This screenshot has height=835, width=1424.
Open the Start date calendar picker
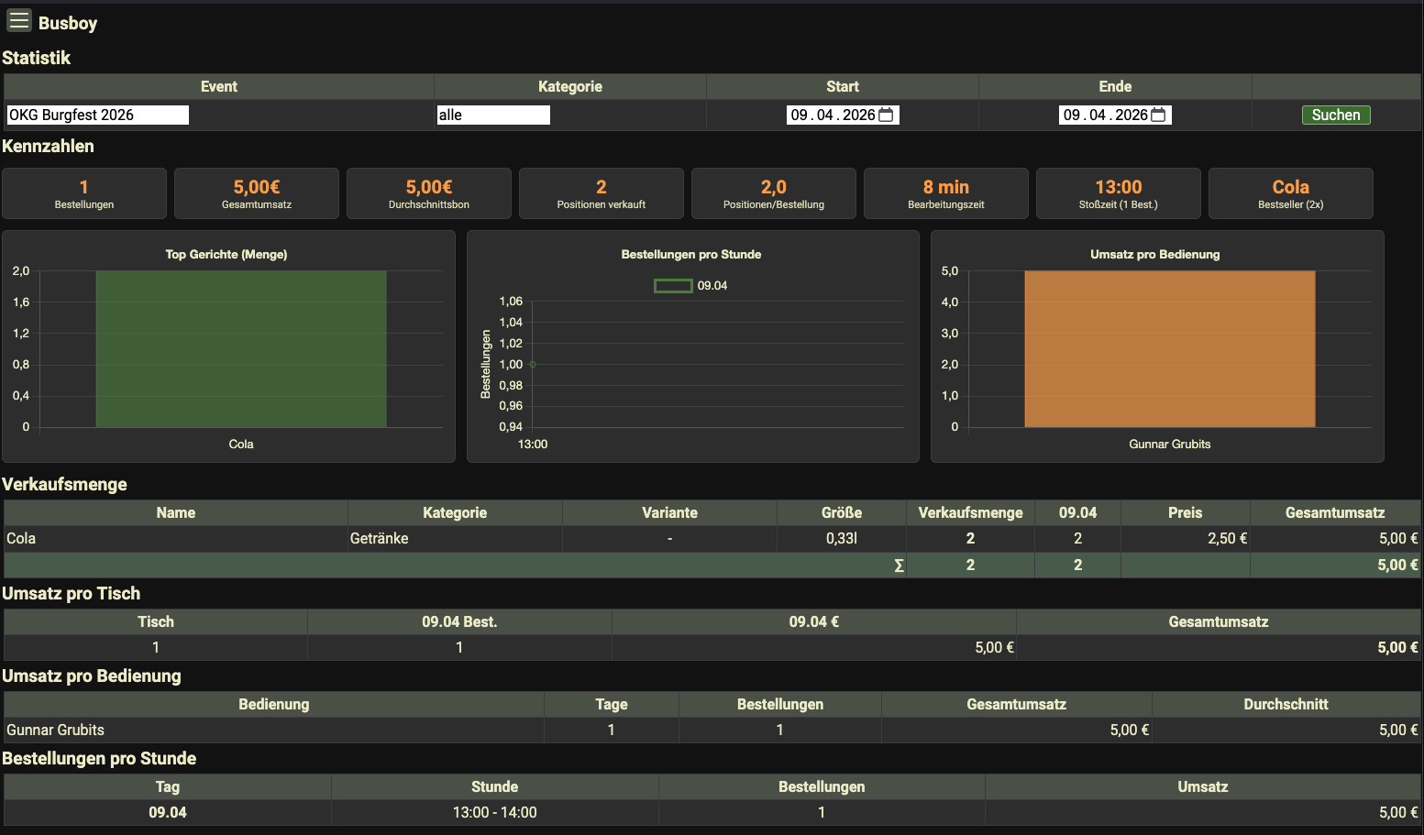(886, 115)
